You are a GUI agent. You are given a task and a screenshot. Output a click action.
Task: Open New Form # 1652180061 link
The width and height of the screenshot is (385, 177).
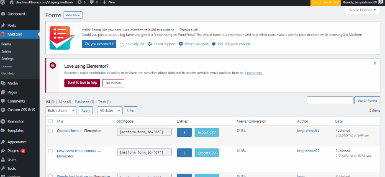77,151
